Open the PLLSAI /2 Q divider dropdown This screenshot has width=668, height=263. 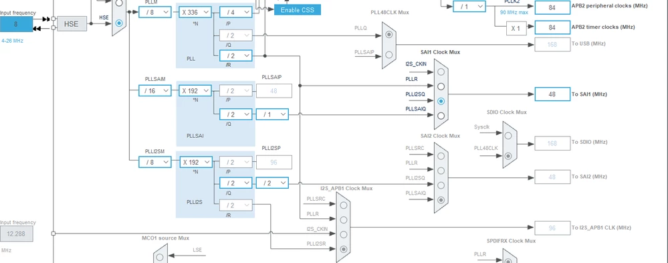236,114
